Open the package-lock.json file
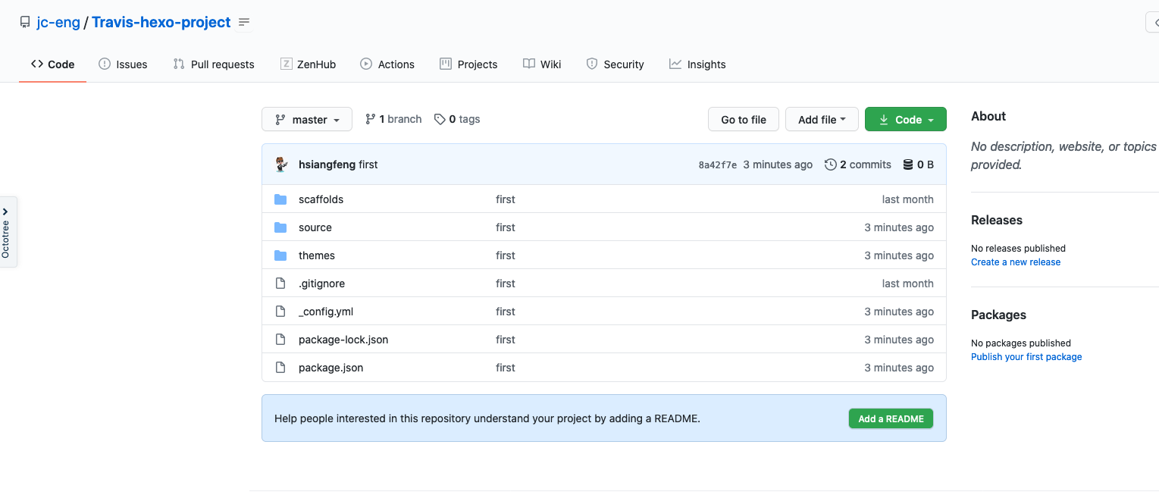1159x495 pixels. click(343, 340)
